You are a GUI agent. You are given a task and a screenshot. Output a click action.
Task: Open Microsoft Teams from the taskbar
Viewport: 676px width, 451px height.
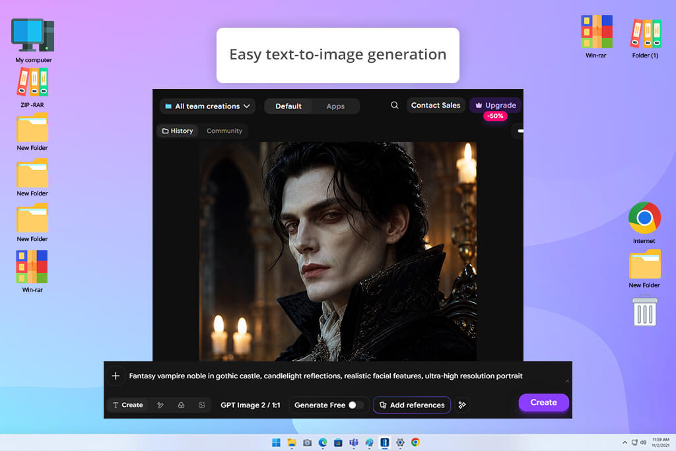[354, 442]
